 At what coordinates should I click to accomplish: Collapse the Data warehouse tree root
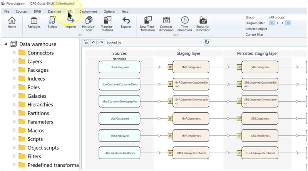6,44
